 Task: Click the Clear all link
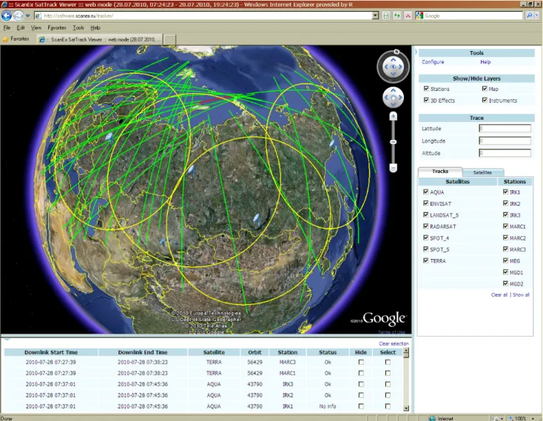click(499, 295)
